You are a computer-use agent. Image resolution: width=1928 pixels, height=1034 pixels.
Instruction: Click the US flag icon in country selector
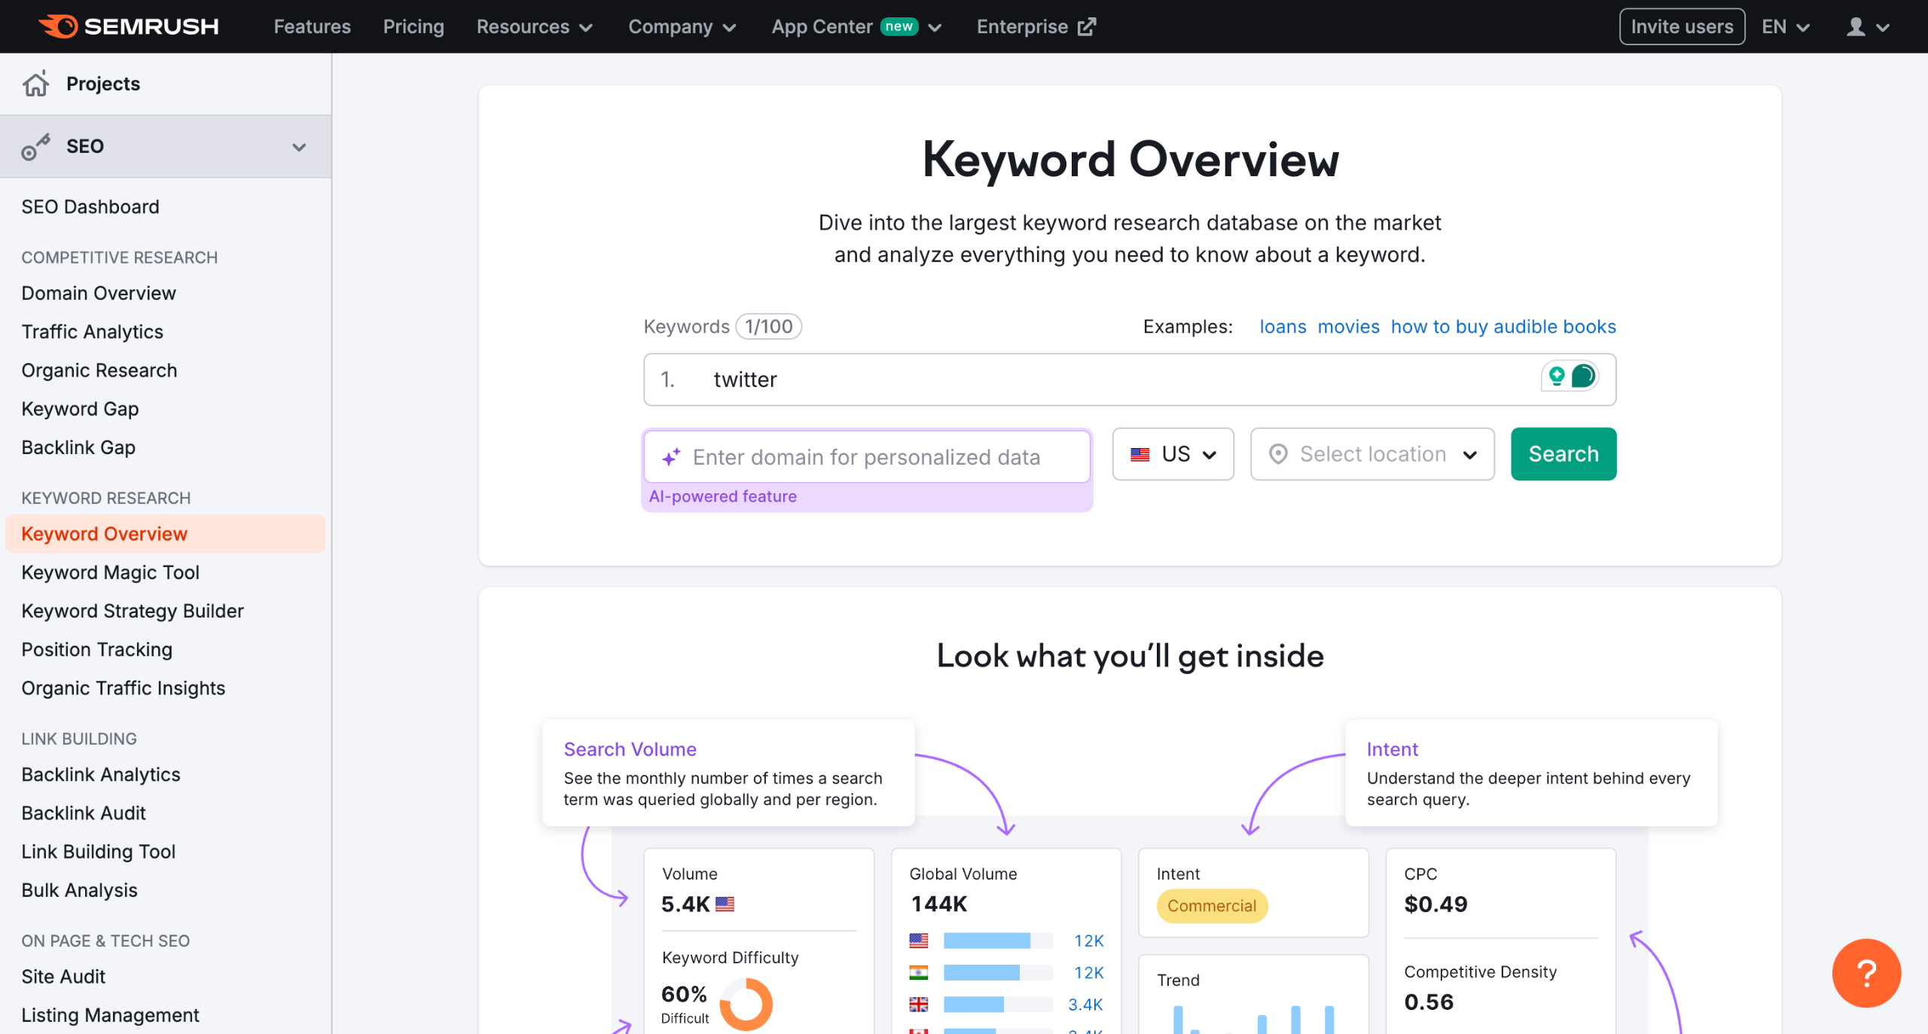pyautogui.click(x=1139, y=453)
